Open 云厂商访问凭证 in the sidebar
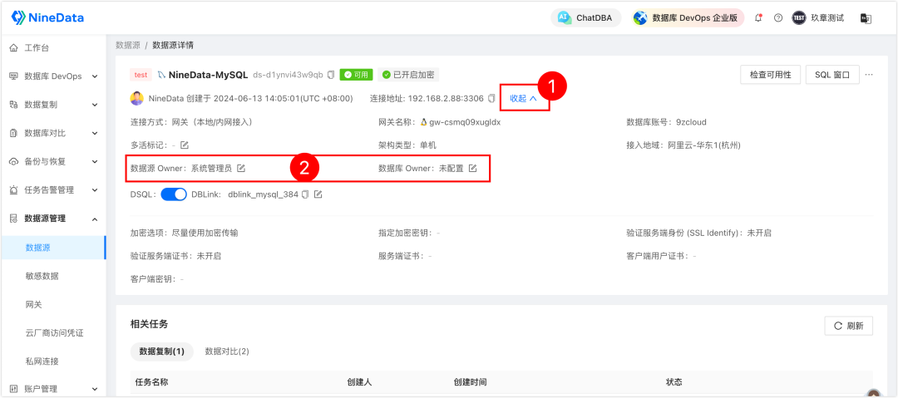The width and height of the screenshot is (898, 398). tap(52, 332)
